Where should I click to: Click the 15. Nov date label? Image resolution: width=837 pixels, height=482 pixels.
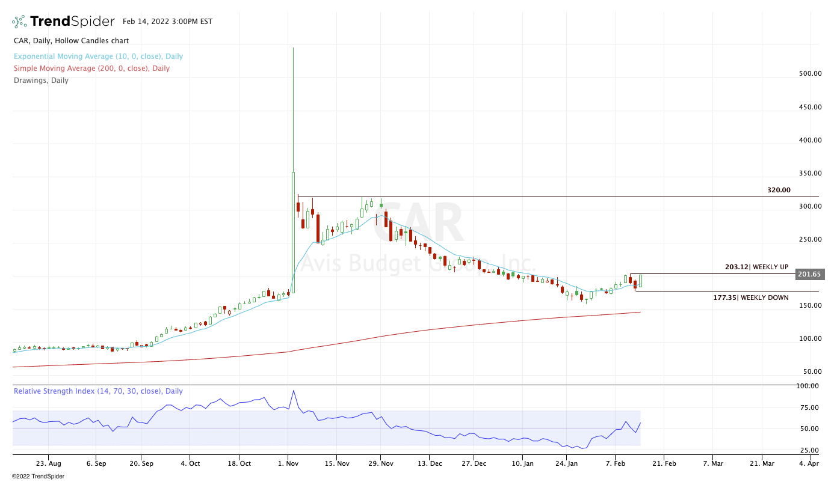[338, 463]
